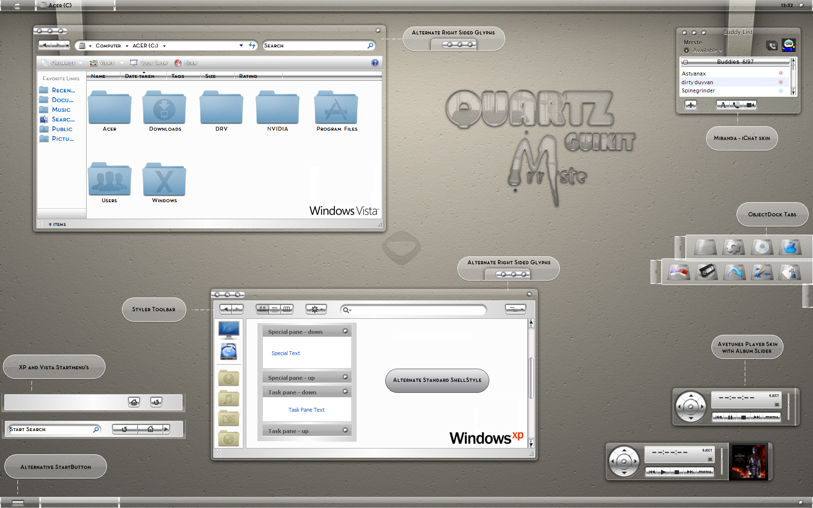Expand the ACER (C:) breadcrumb dropdown arrow
The height and width of the screenshot is (508, 813).
[164, 46]
